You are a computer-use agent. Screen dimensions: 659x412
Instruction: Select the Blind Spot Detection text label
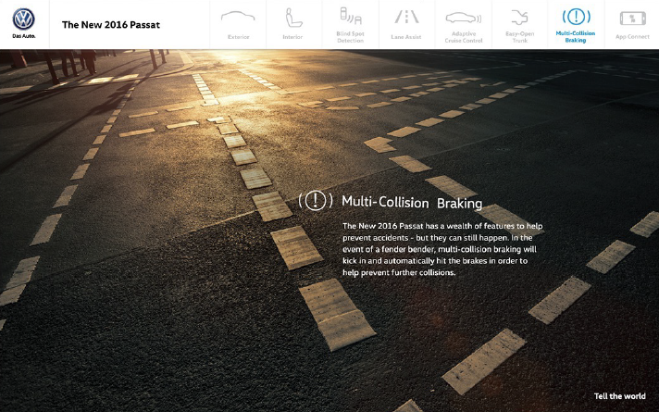(x=350, y=37)
